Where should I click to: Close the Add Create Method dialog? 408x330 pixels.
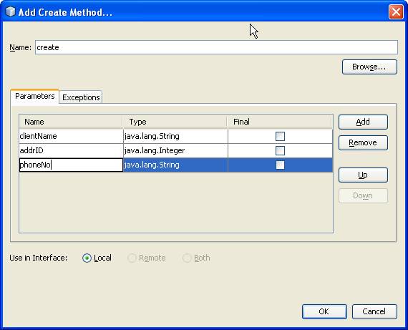click(x=396, y=12)
